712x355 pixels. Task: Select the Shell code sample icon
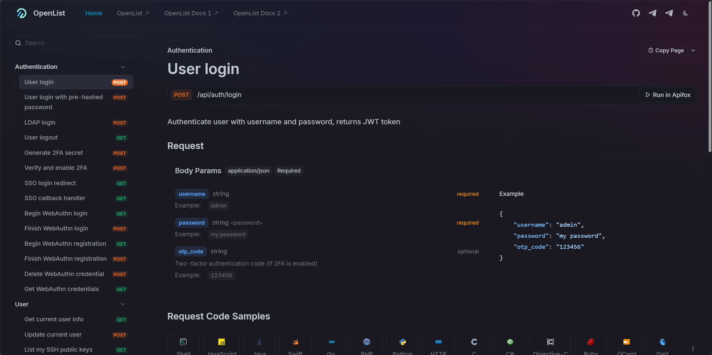pos(183,342)
